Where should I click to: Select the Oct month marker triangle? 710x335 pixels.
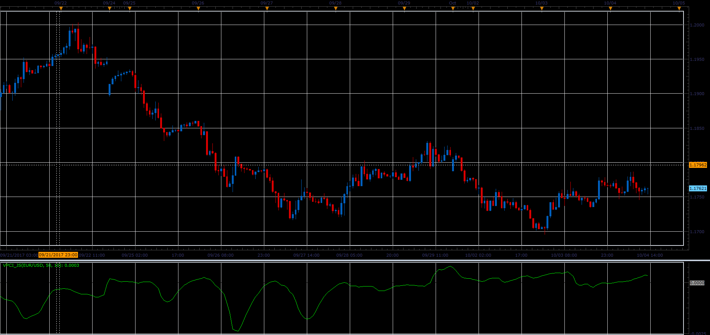coord(453,9)
